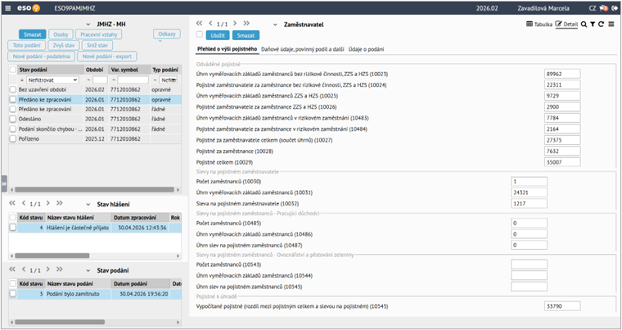Click Smazat in the JMHZ - MH panel

coord(33,34)
